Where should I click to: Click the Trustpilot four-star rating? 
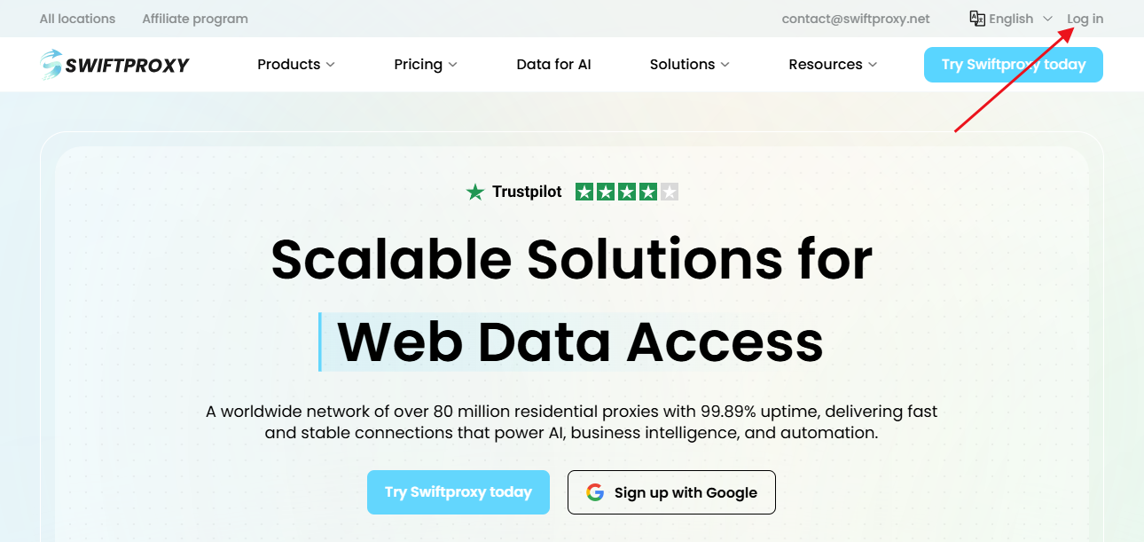coord(626,192)
